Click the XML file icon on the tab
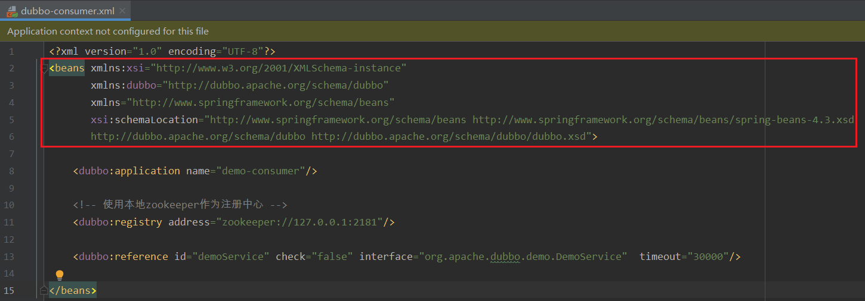Image resolution: width=865 pixels, height=301 pixels. click(12, 11)
